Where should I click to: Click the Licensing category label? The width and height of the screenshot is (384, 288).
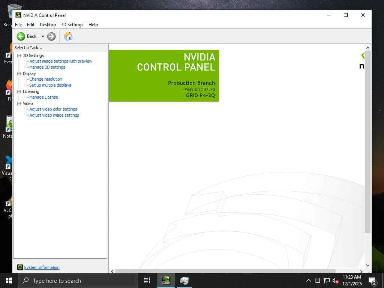31,91
